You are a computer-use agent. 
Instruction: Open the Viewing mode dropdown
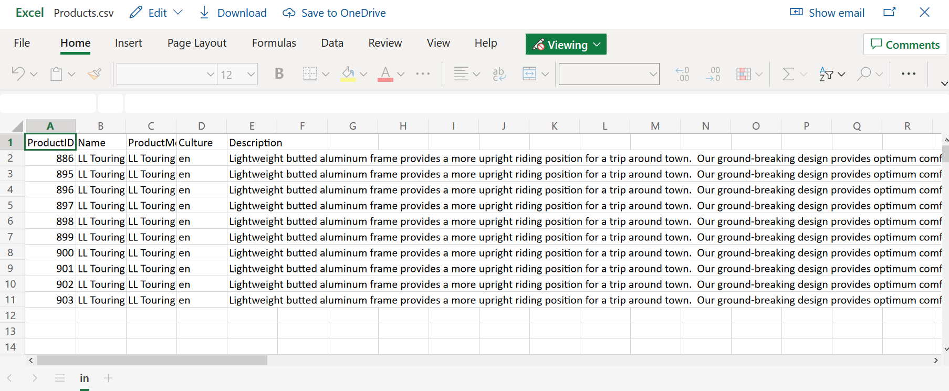coord(566,45)
